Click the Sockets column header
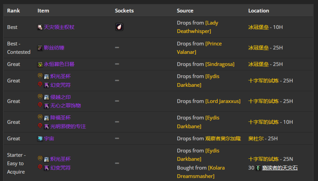The height and width of the screenshot is (181, 318). click(124, 11)
